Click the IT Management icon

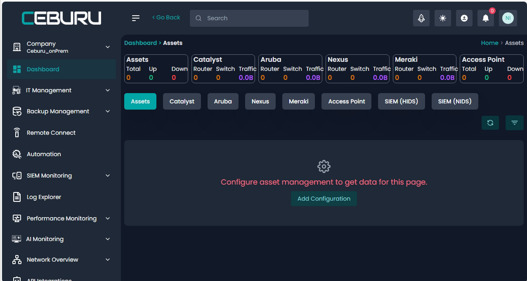point(17,91)
